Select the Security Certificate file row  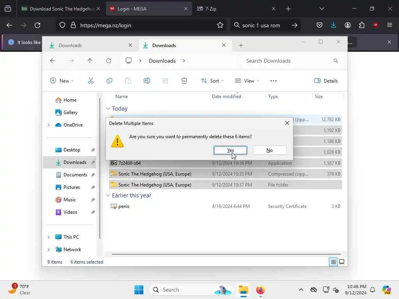pos(226,206)
